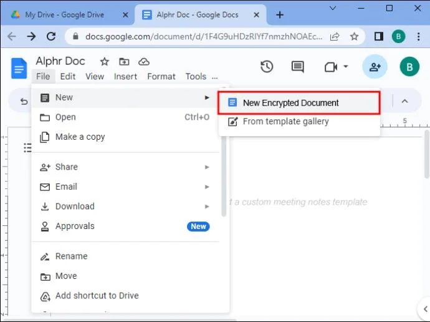
Task: Click the URL address bar
Action: (203, 36)
